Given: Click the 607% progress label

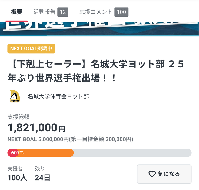Looking at the screenshot, I should pyautogui.click(x=17, y=153).
